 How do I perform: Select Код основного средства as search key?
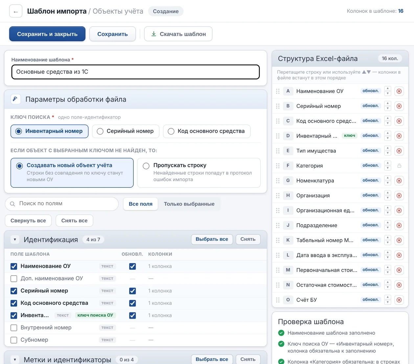(207, 131)
